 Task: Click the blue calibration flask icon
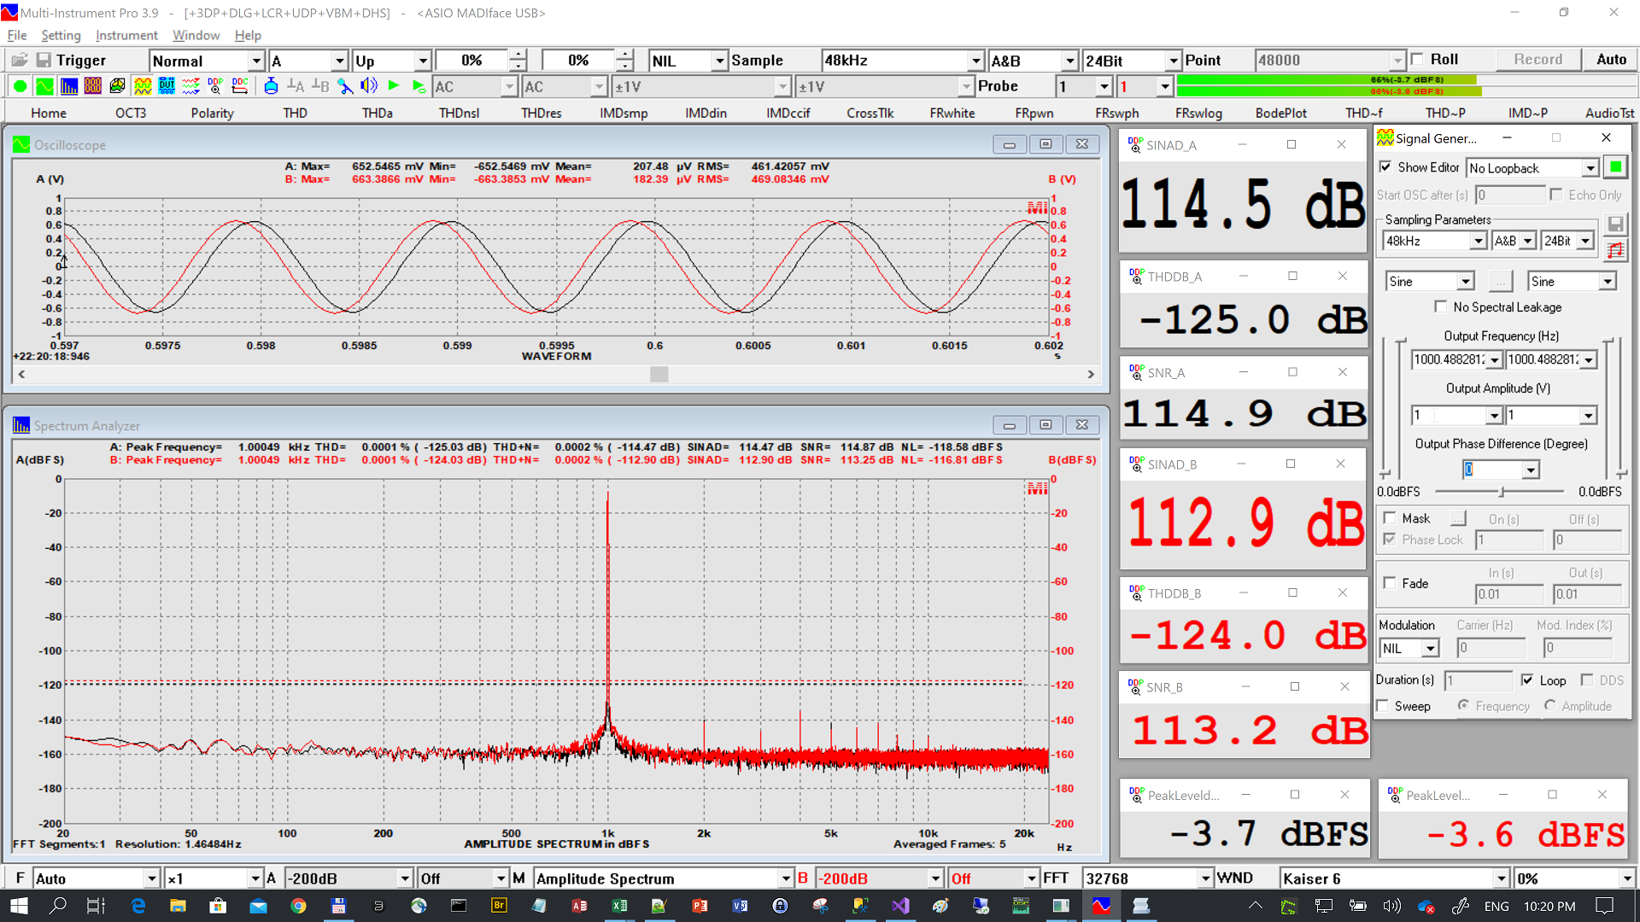coord(271,86)
